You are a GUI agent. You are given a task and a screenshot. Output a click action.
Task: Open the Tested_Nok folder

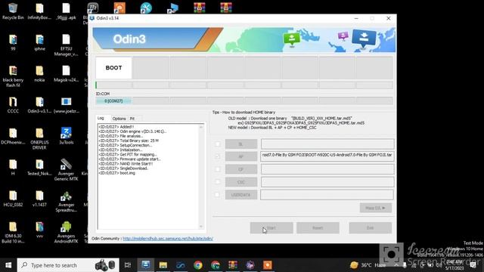pyautogui.click(x=39, y=168)
